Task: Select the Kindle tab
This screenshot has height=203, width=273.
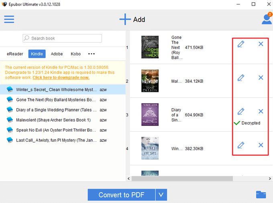Action: [x=37, y=54]
